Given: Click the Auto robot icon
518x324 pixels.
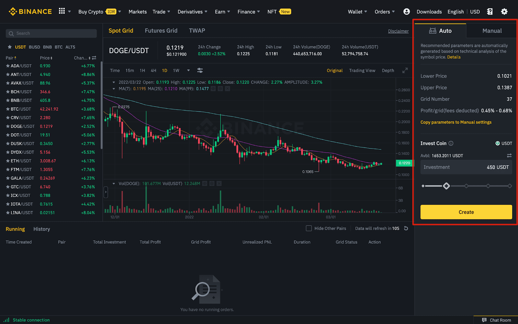Looking at the screenshot, I should tap(433, 31).
